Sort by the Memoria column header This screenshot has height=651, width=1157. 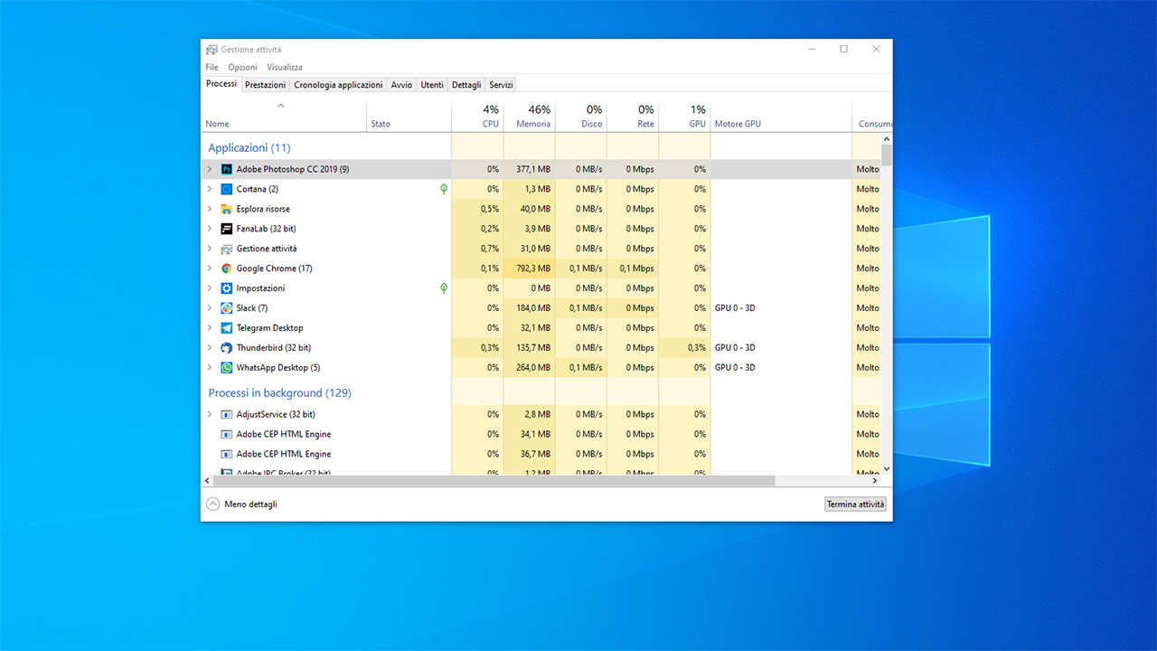point(530,116)
